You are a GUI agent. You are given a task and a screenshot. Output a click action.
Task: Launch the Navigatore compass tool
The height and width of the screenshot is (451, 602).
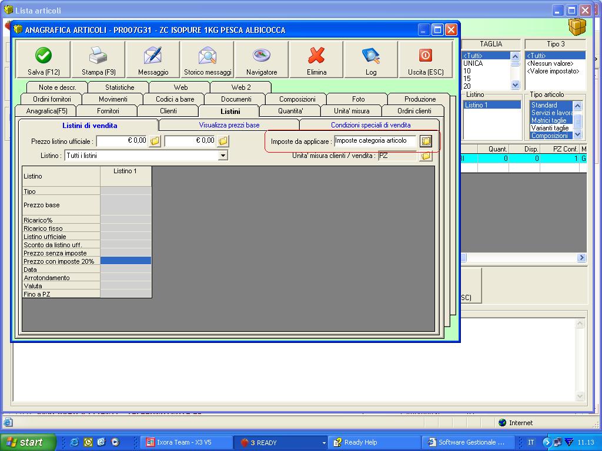[262, 60]
